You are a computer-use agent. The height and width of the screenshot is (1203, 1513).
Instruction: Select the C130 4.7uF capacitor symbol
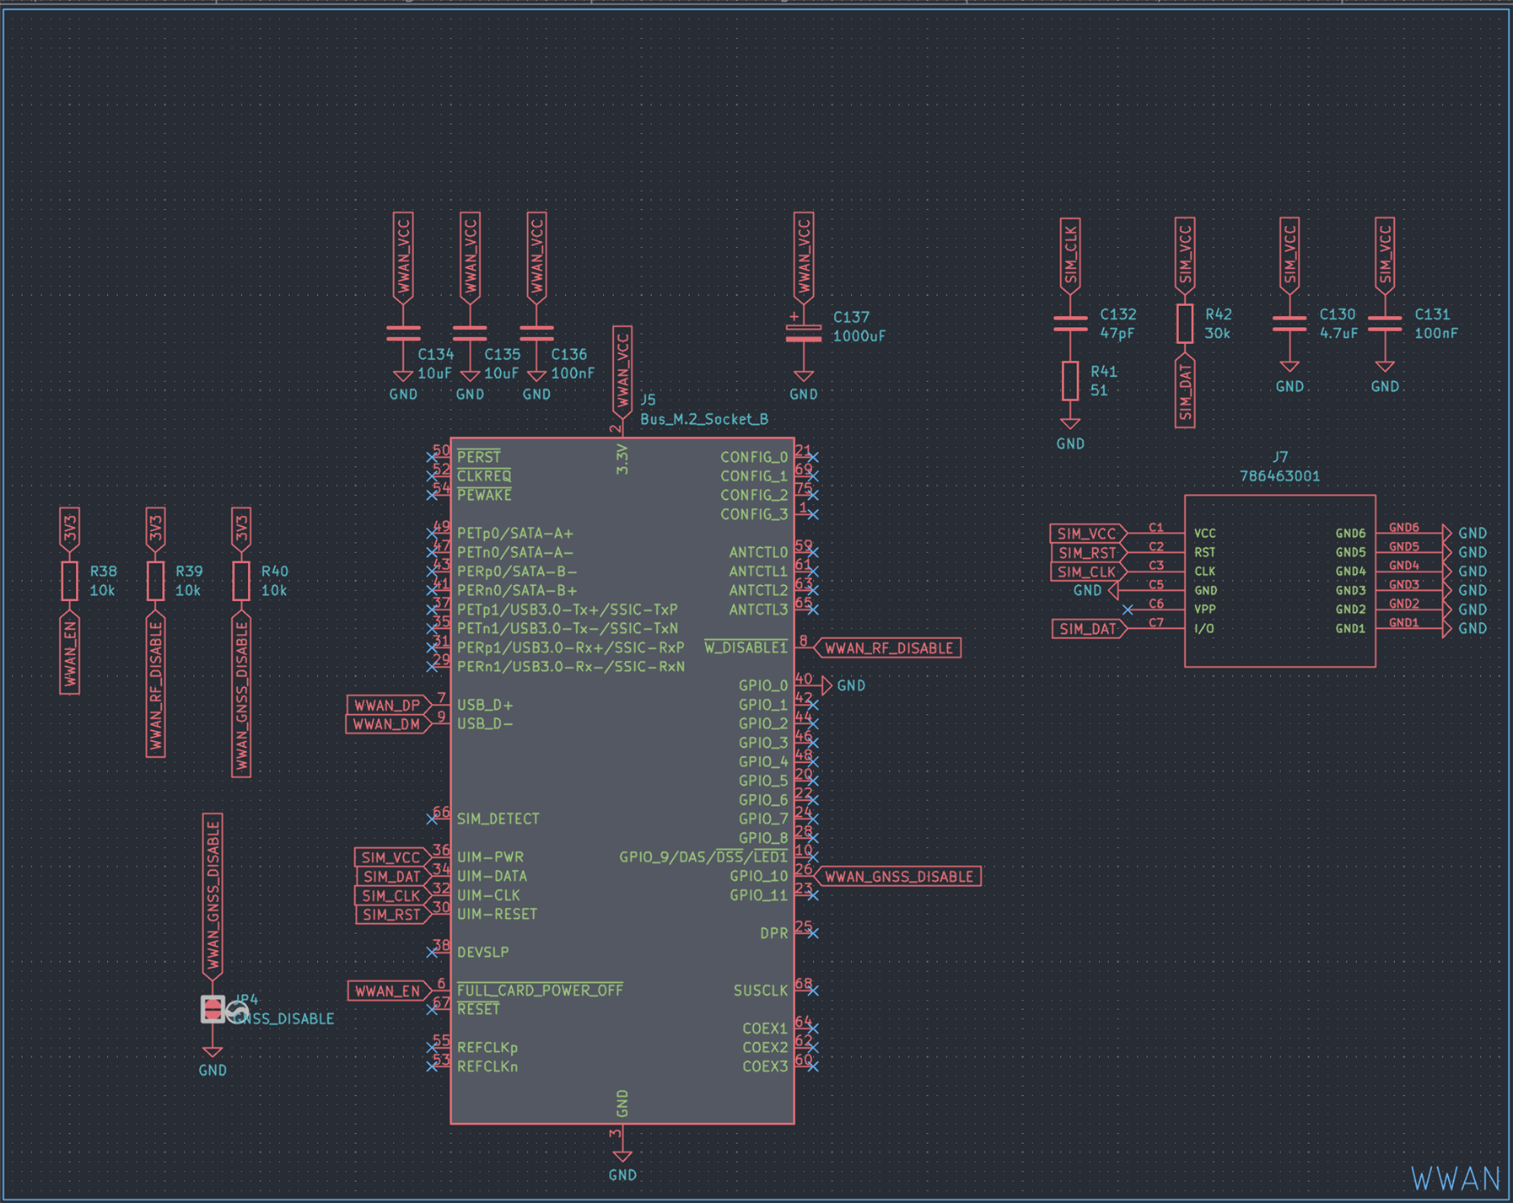click(1289, 324)
